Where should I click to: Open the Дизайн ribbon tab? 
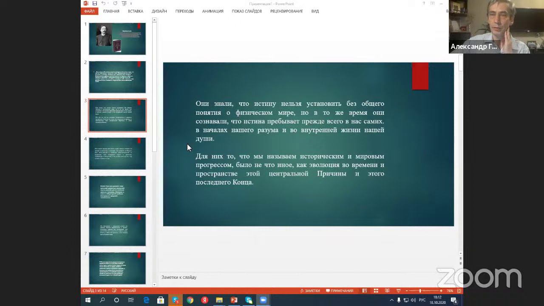tap(159, 11)
